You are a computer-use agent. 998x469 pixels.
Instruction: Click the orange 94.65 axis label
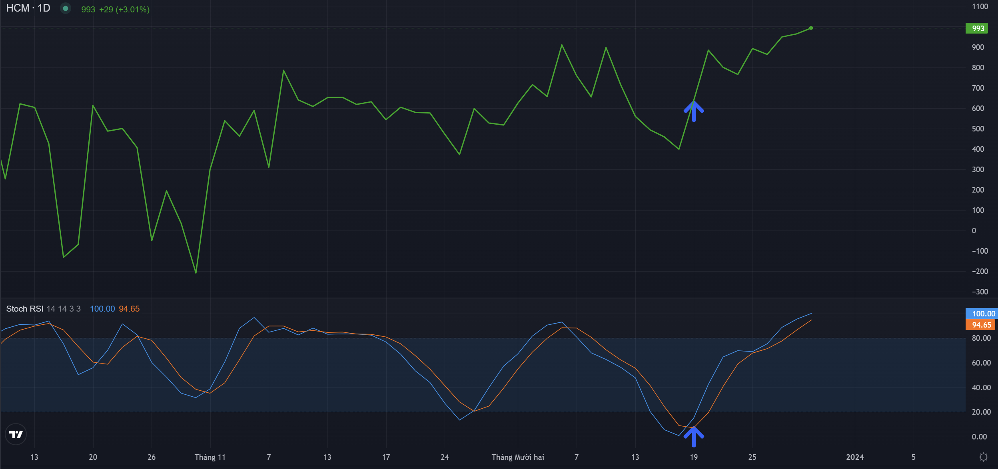point(980,325)
